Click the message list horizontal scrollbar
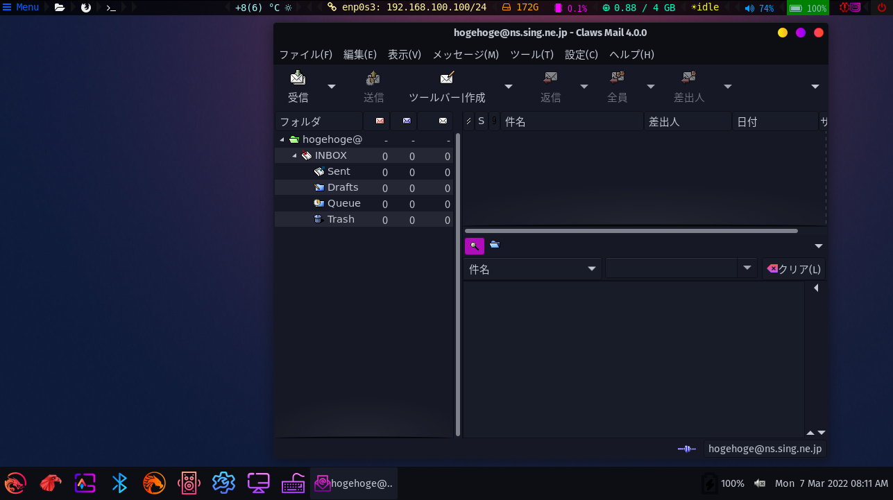This screenshot has height=500, width=893. (631, 231)
